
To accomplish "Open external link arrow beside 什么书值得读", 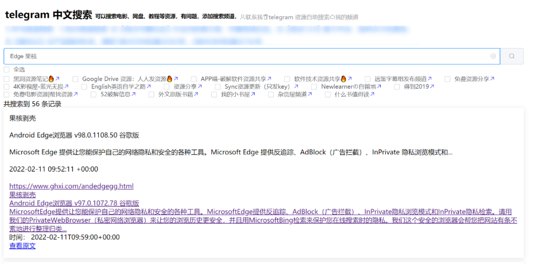I will click(372, 94).
